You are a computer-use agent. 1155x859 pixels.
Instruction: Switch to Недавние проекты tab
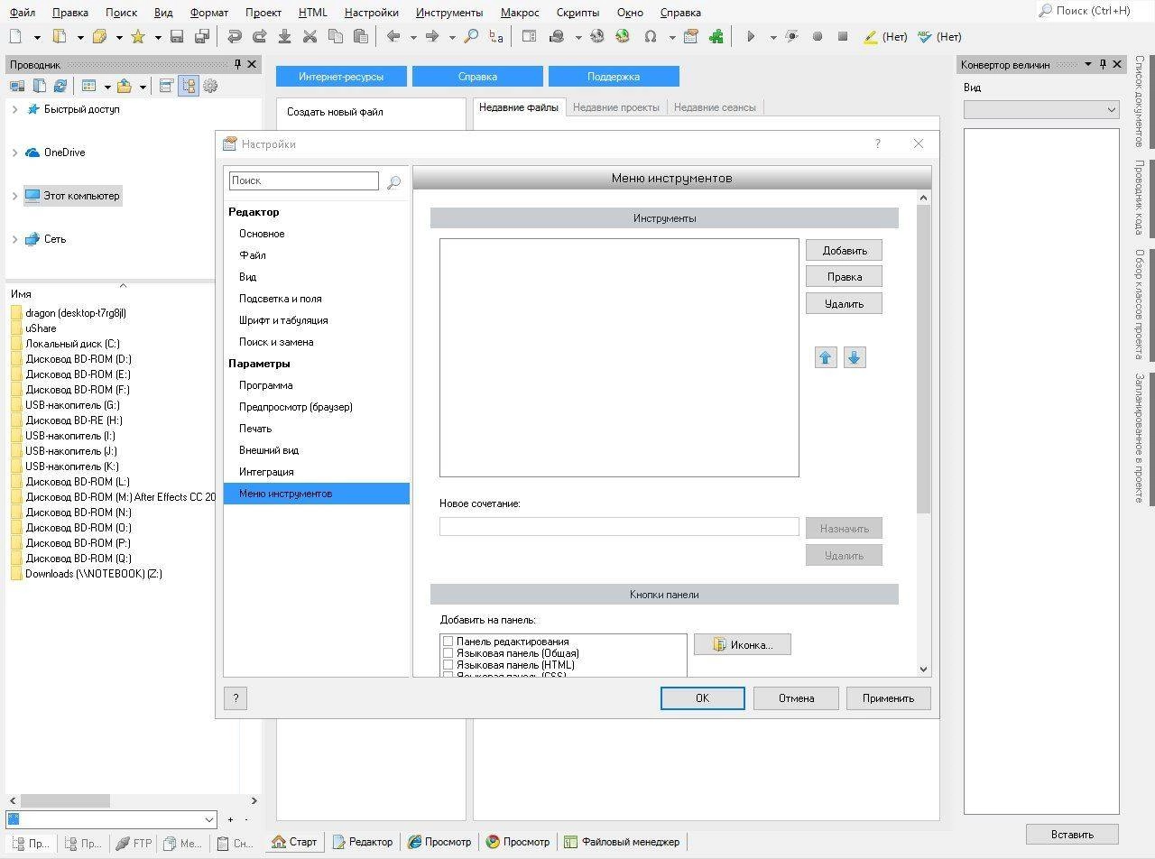615,107
